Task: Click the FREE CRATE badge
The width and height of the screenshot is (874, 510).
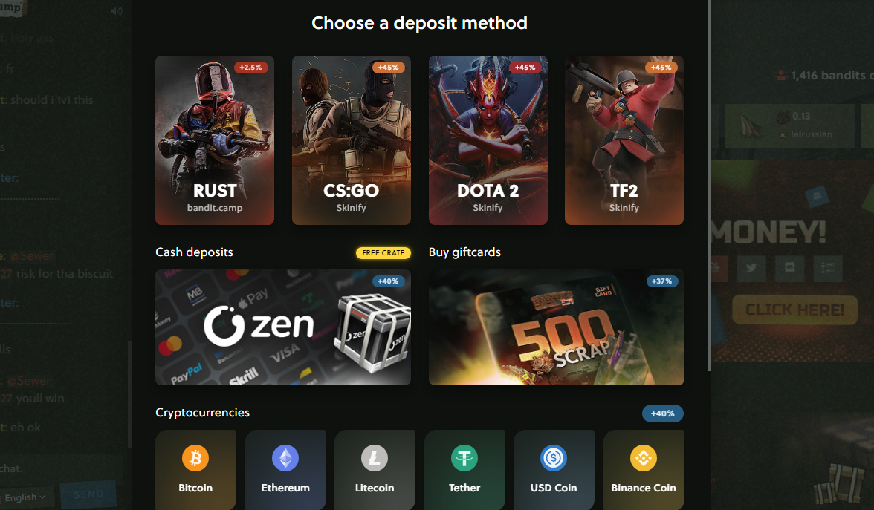Action: click(383, 252)
